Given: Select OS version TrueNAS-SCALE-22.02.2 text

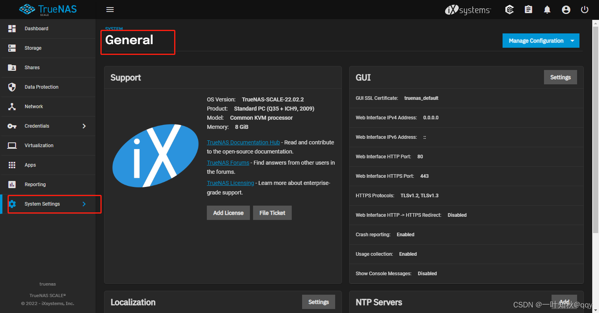Looking at the screenshot, I should (273, 99).
